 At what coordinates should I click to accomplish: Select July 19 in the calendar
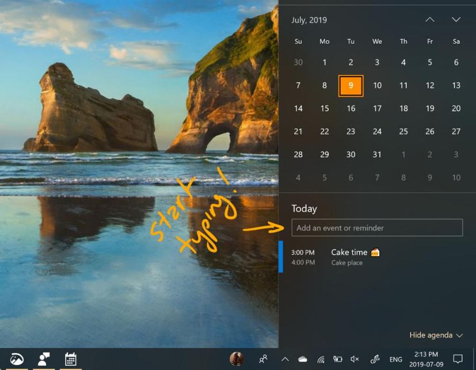coord(430,109)
